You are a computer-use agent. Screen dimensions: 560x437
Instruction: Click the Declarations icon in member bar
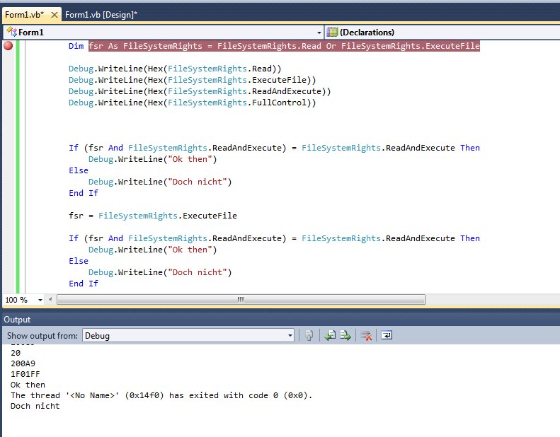coord(332,32)
